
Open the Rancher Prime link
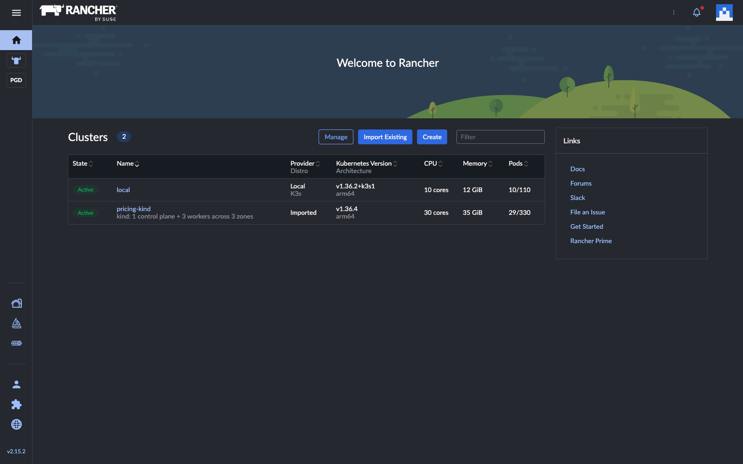pyautogui.click(x=591, y=241)
